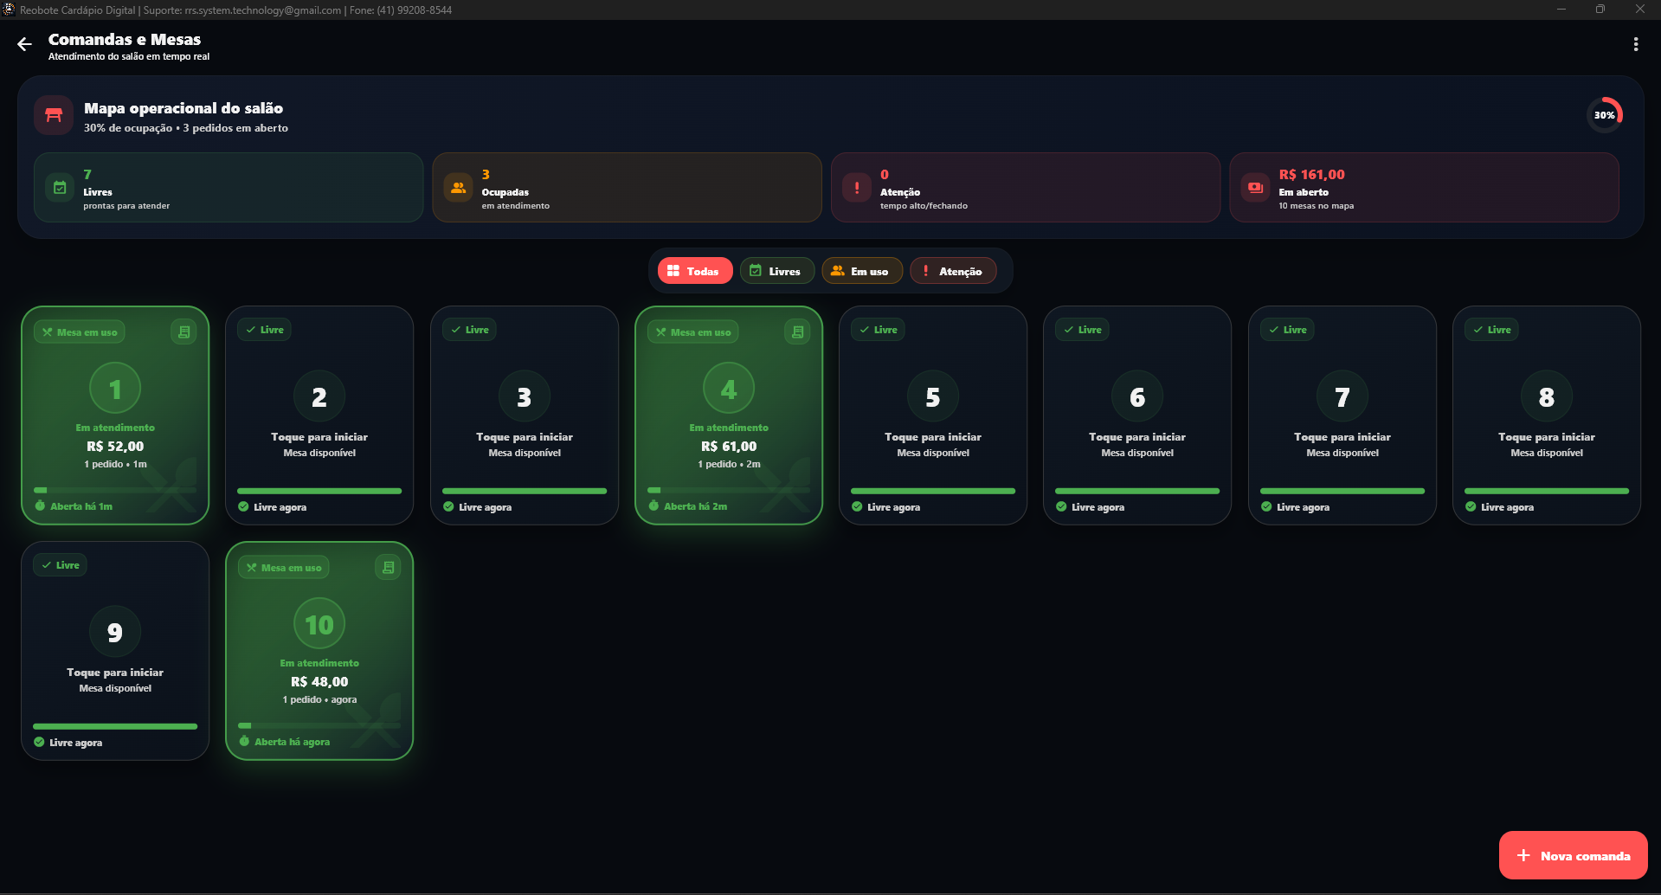Click the app icon in title bar

click(9, 10)
